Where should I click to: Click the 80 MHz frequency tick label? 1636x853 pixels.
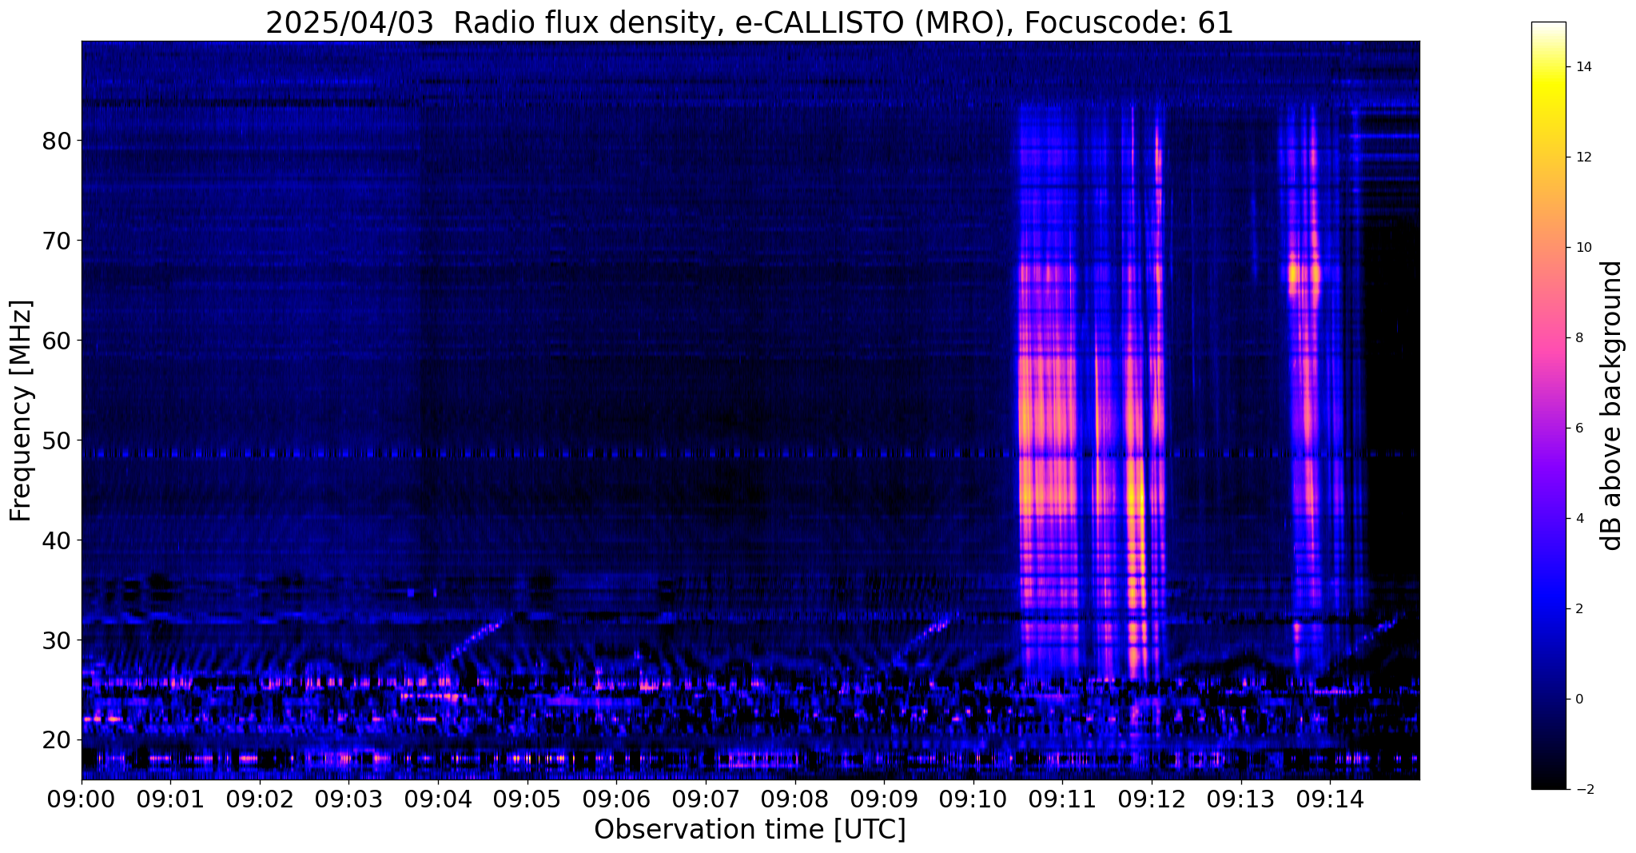click(55, 141)
